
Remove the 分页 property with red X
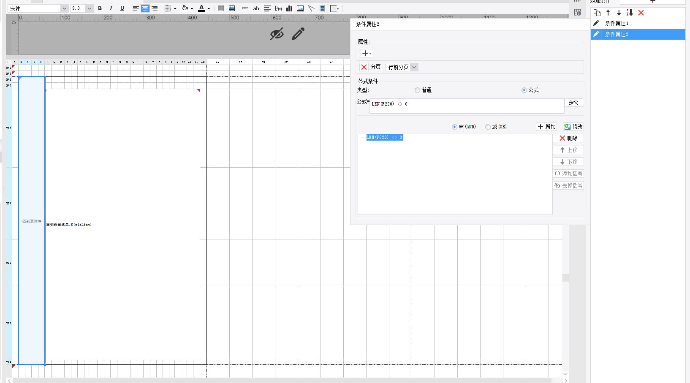(x=364, y=67)
